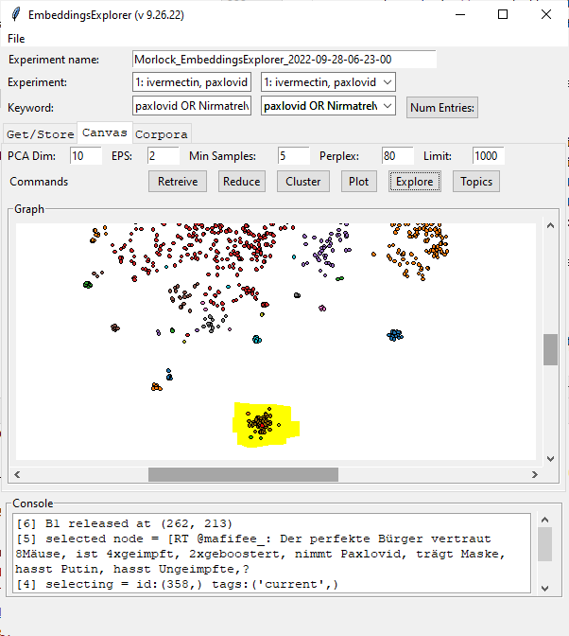Click the graph's vertical scrollbar thumb
The image size is (569, 636).
point(550,348)
